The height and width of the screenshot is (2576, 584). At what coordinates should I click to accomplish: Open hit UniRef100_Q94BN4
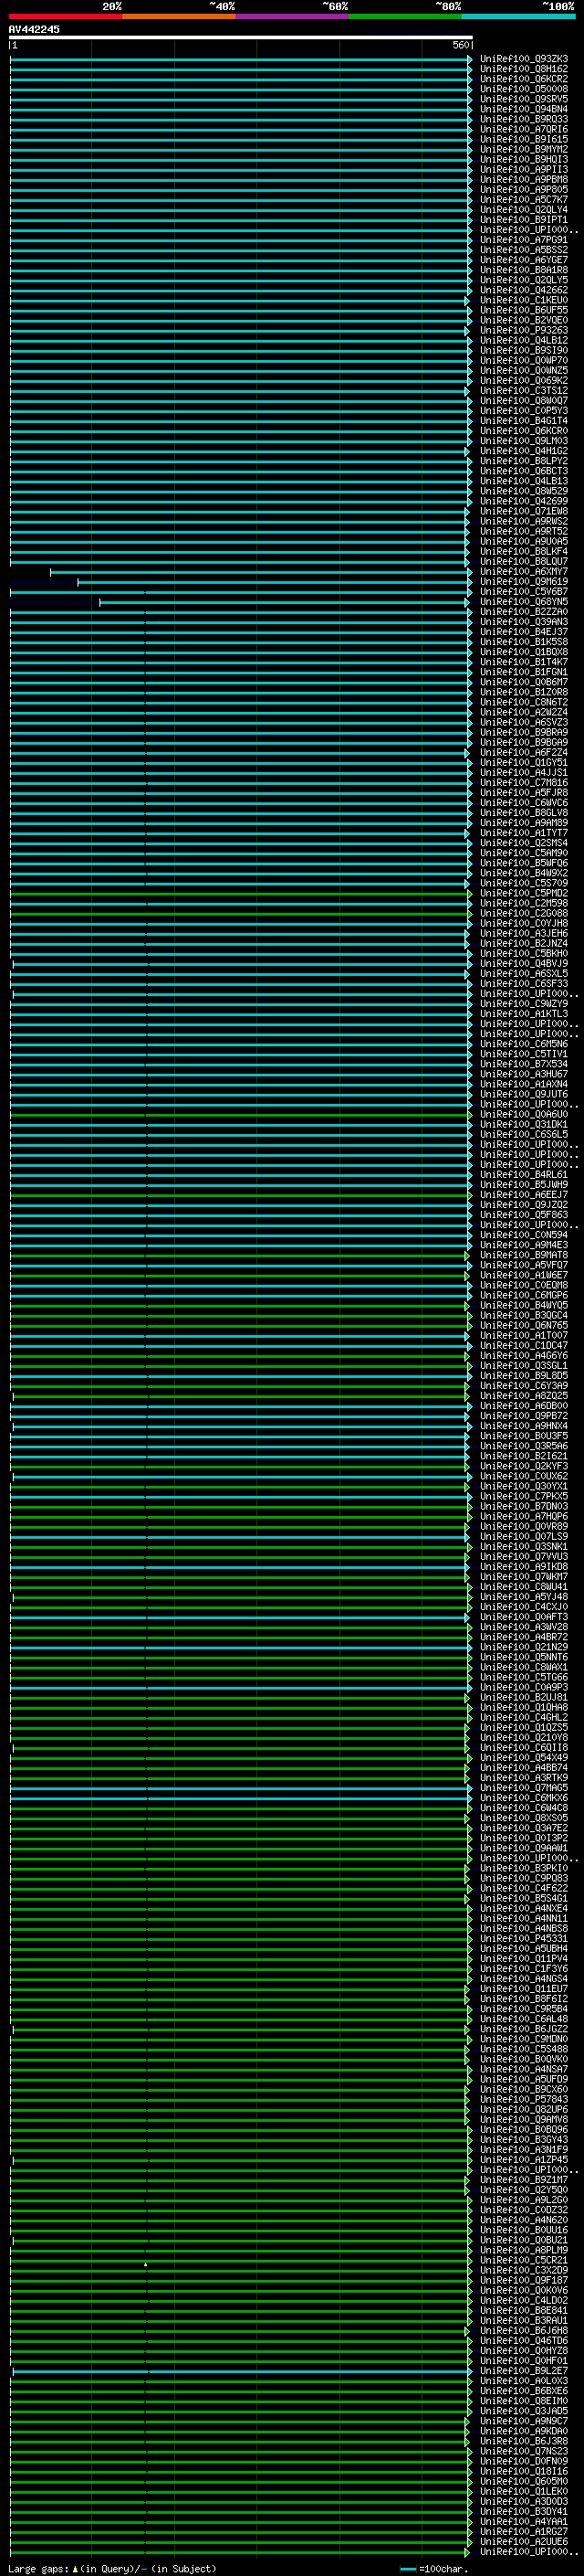524,109
